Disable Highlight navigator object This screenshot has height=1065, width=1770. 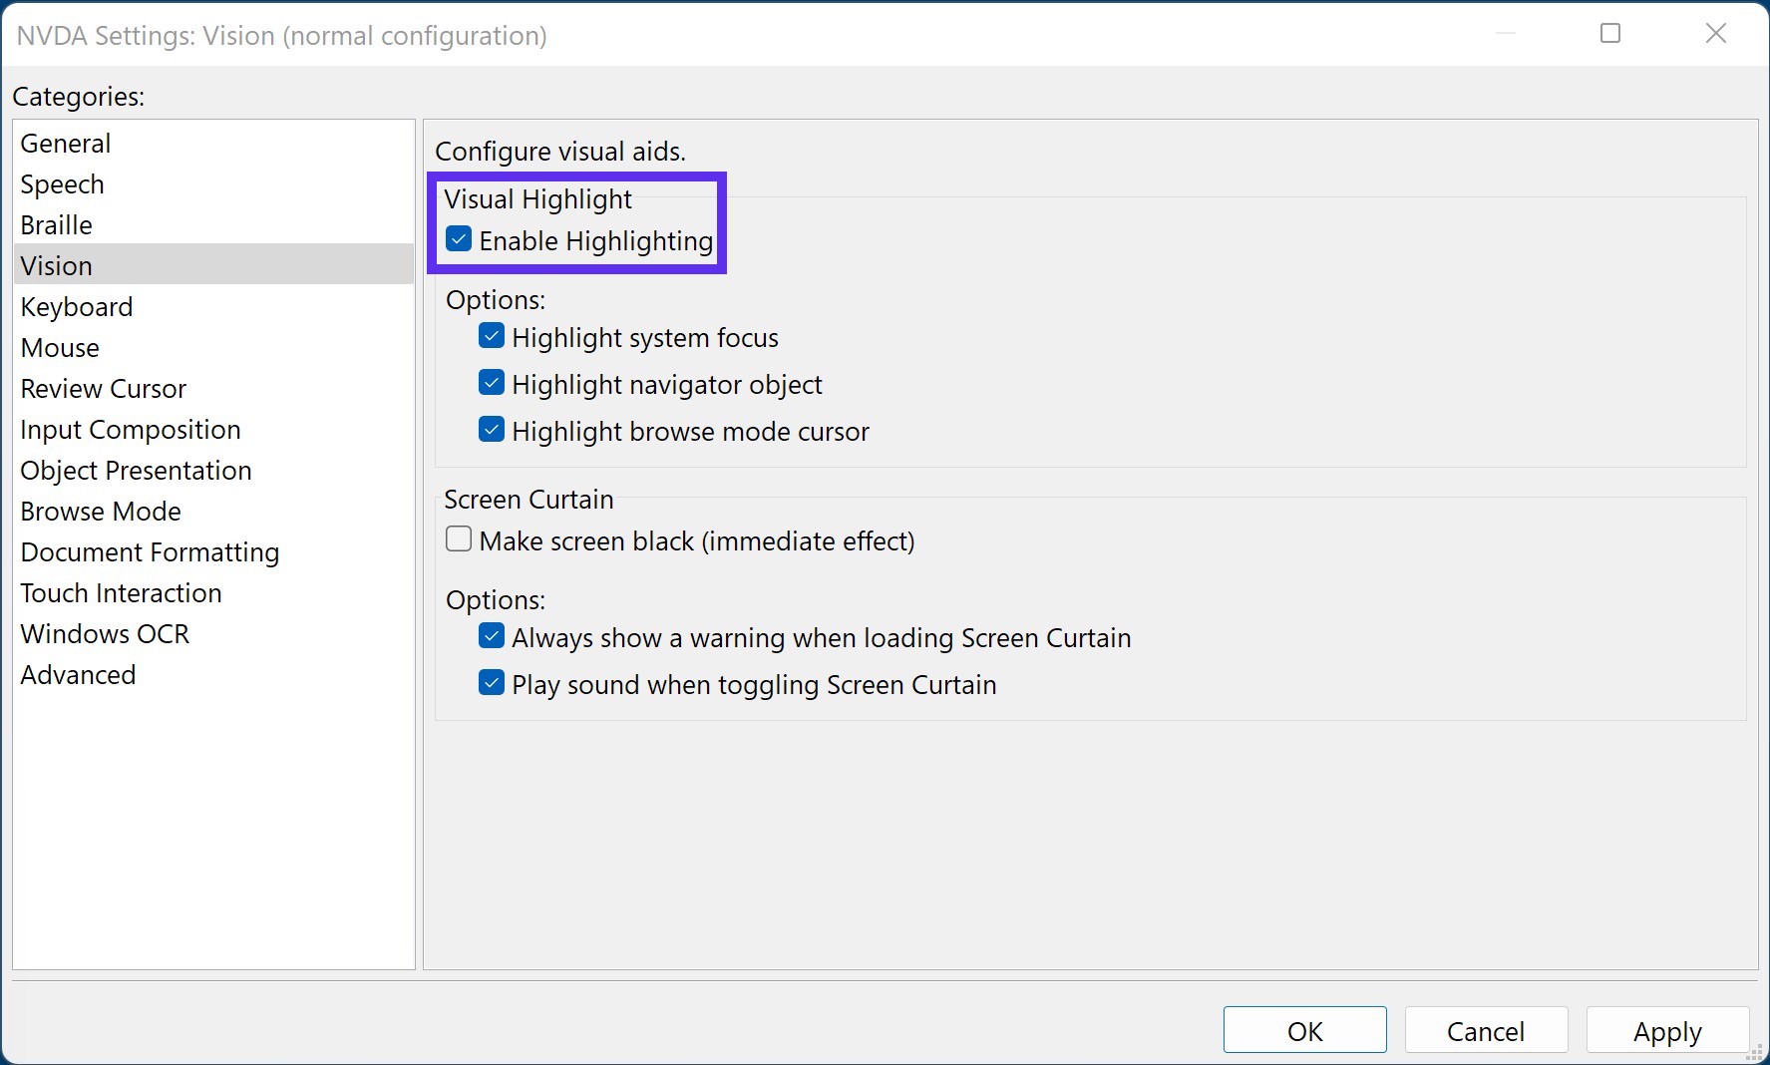491,383
